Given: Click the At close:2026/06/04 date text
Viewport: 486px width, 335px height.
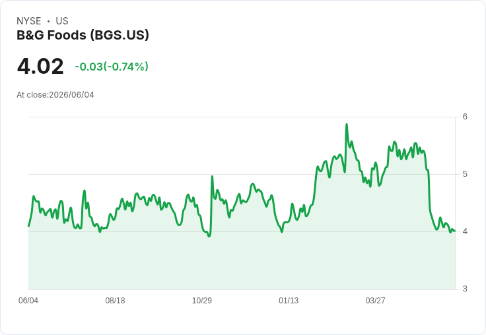Looking at the screenshot, I should (x=55, y=95).
